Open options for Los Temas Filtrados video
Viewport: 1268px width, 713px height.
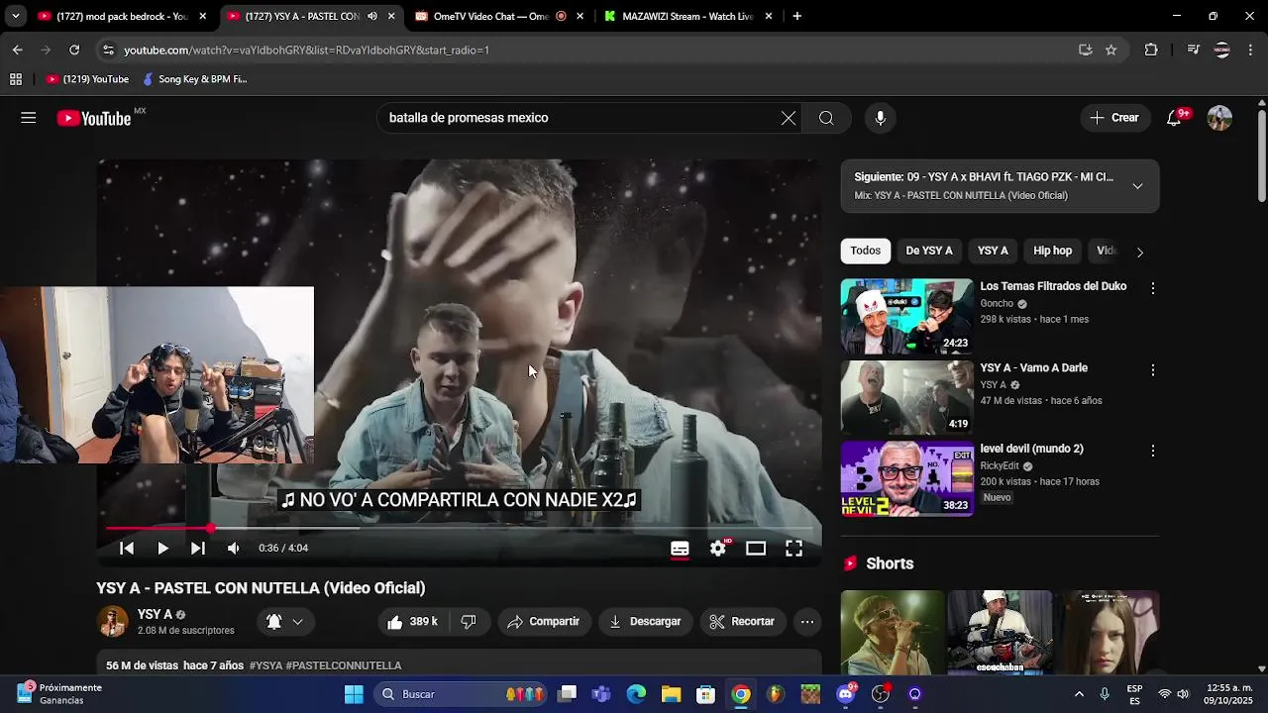pyautogui.click(x=1152, y=288)
